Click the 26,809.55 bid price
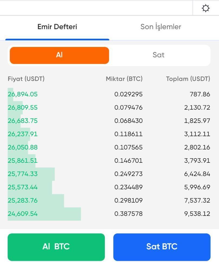Screen dimensions: 219x262 click(x=23, y=108)
